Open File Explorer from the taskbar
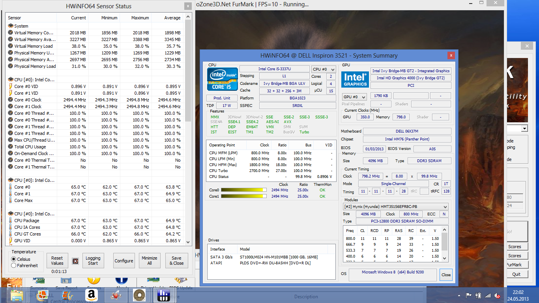 tap(17, 295)
